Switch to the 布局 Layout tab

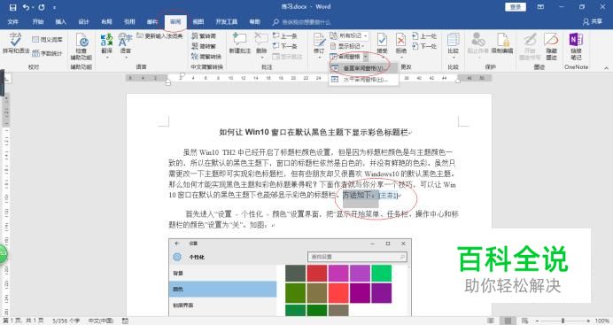tap(106, 22)
